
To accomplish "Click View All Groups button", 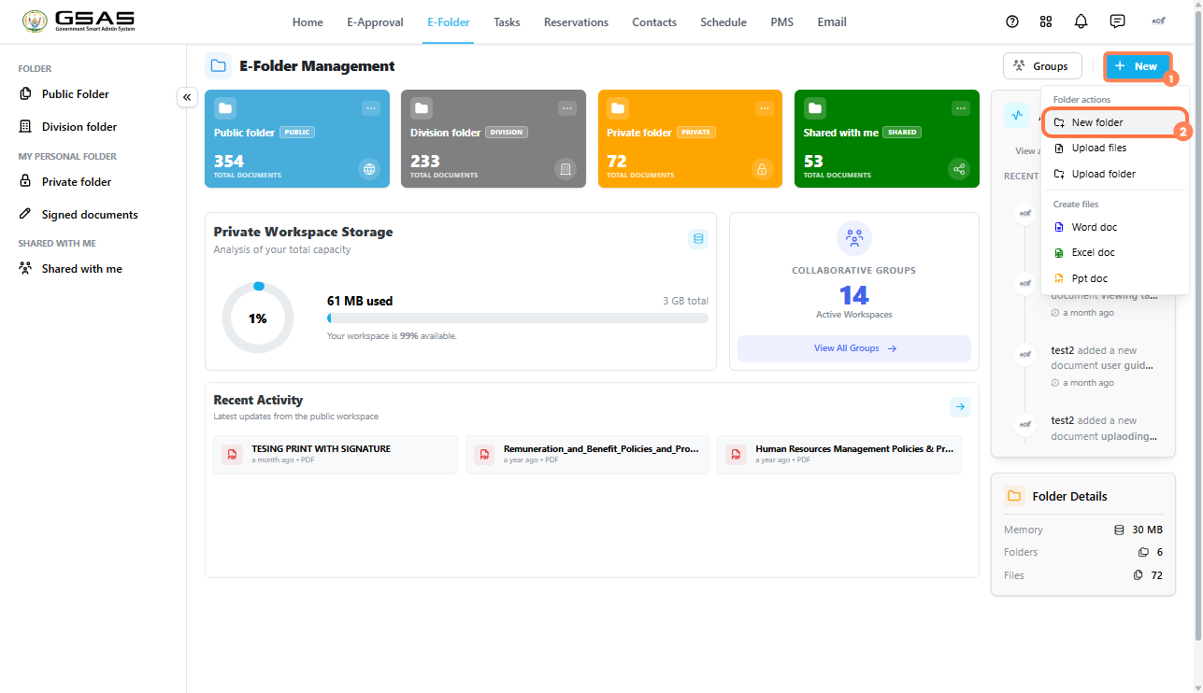I will pyautogui.click(x=854, y=348).
